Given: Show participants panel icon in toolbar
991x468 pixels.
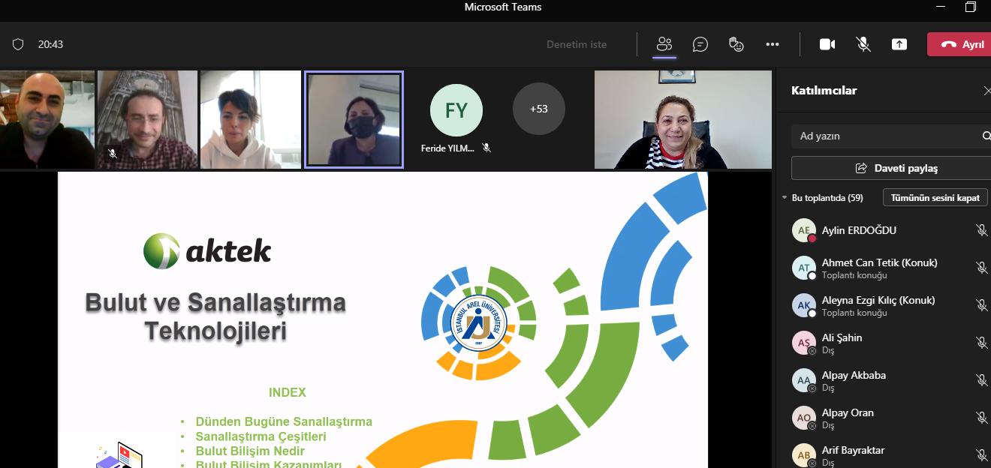Looking at the screenshot, I should [664, 44].
